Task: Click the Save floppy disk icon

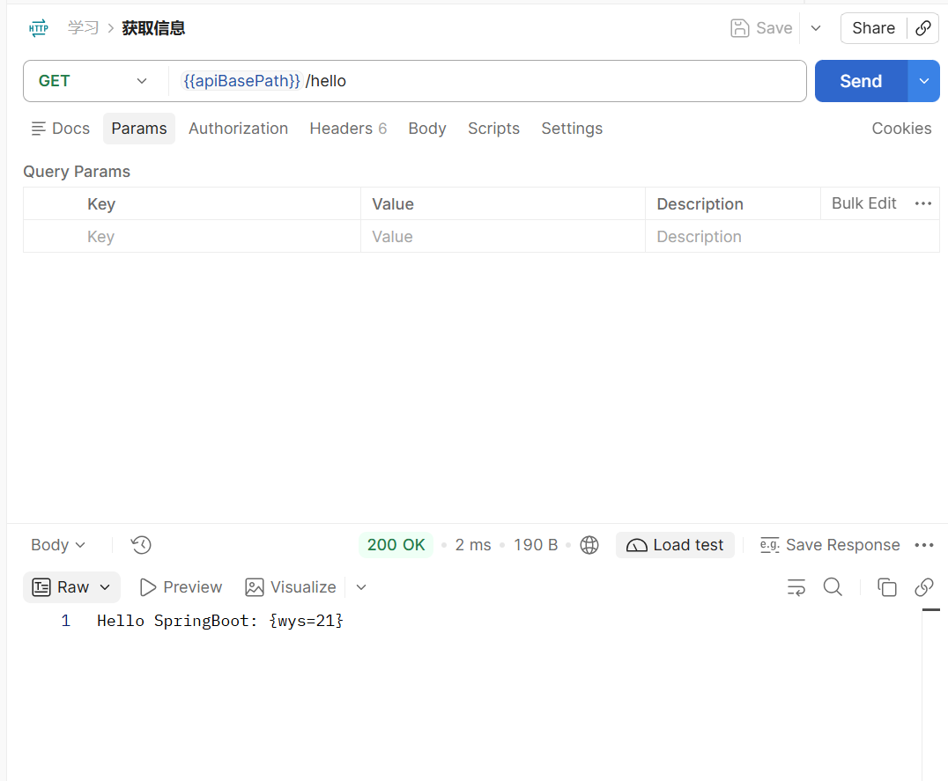Action: (x=739, y=28)
